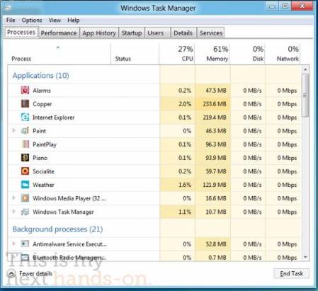This screenshot has width=318, height=291.
Task: Expand the Paint process group
Action: (13, 130)
